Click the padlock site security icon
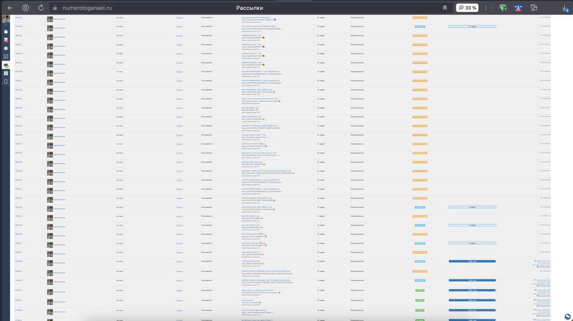This screenshot has height=321, width=573. pyautogui.click(x=55, y=8)
